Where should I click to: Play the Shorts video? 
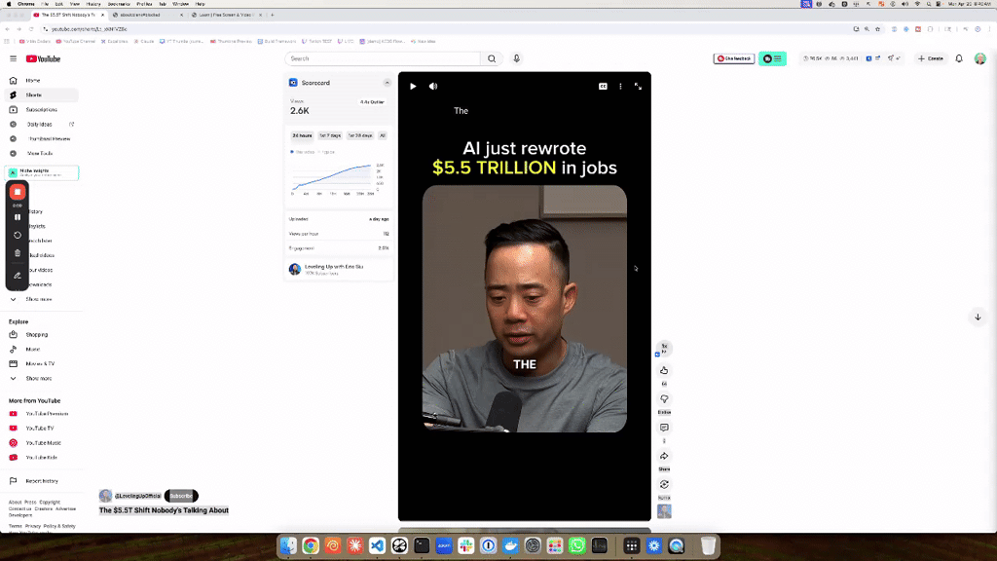(x=413, y=86)
